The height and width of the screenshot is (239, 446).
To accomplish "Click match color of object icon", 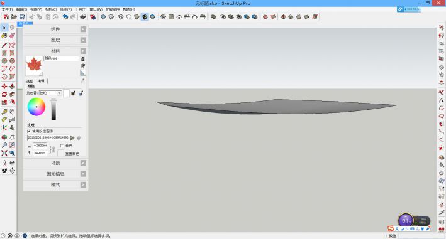I will coord(73,93).
